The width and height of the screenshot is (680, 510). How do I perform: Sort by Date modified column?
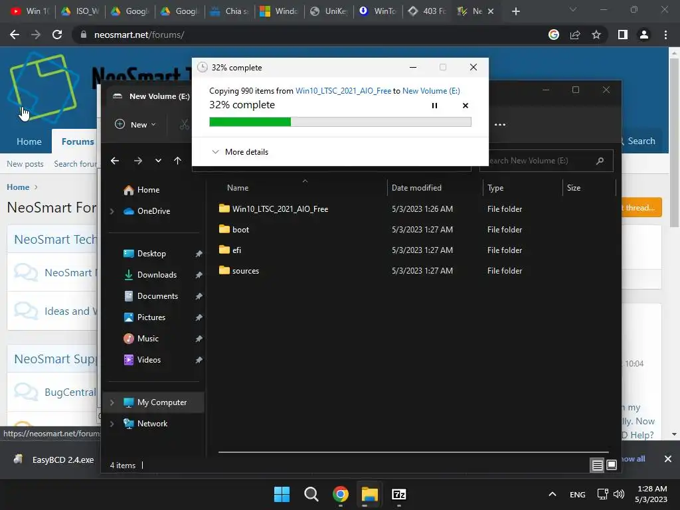pyautogui.click(x=416, y=188)
